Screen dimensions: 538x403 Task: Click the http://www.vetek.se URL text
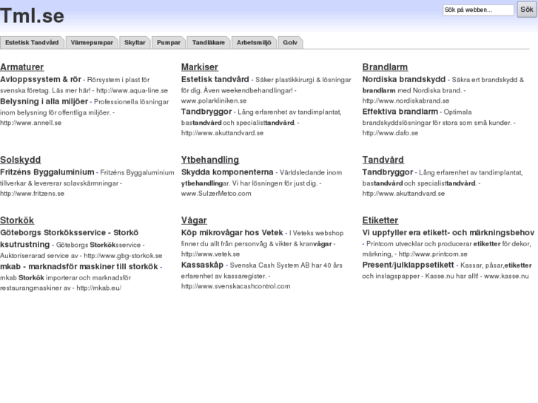point(210,254)
